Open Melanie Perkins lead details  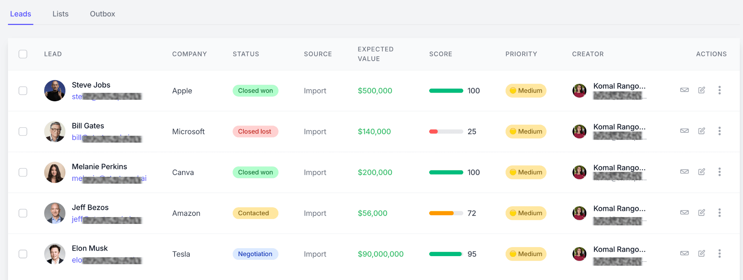(99, 167)
